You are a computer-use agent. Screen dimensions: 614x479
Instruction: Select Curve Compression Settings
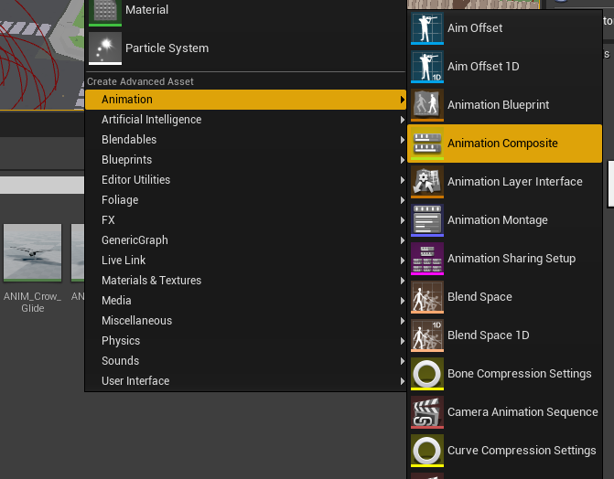pyautogui.click(x=504, y=450)
